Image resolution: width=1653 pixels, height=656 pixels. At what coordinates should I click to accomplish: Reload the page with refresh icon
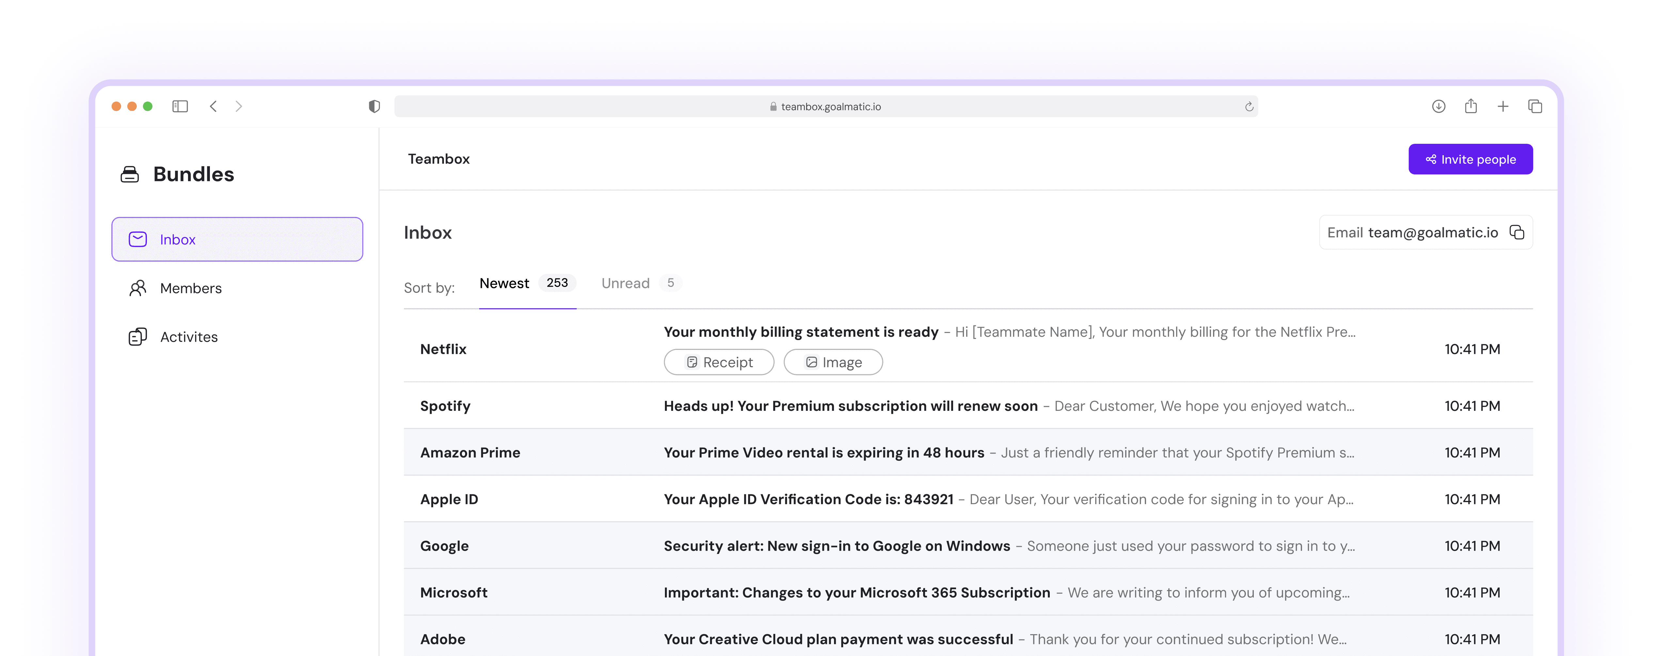[1249, 107]
